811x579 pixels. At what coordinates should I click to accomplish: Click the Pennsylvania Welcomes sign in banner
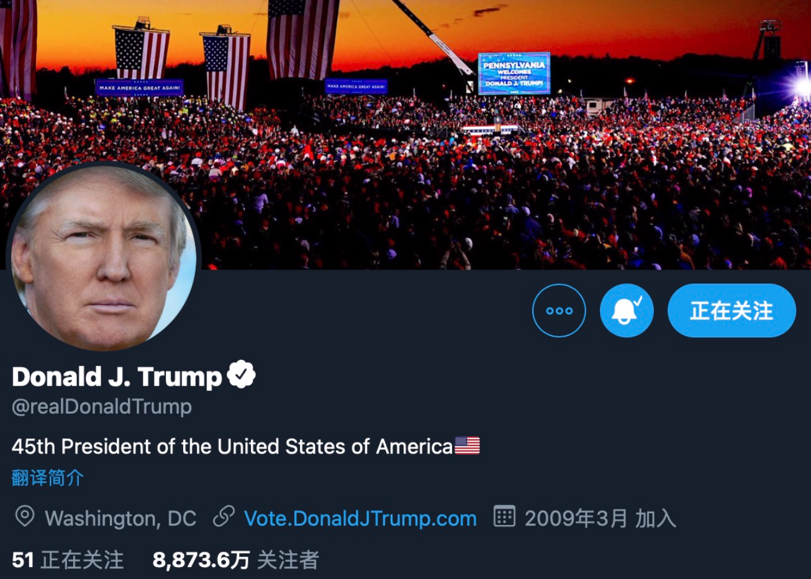click(x=514, y=73)
